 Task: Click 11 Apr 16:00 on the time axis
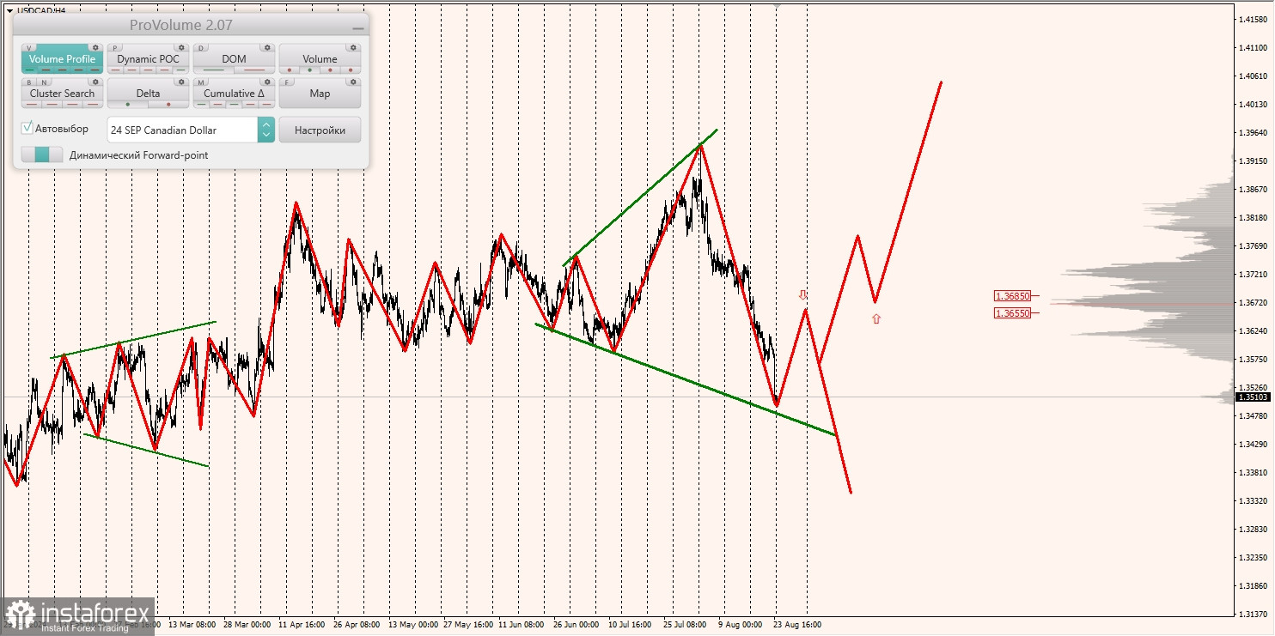coord(301,625)
